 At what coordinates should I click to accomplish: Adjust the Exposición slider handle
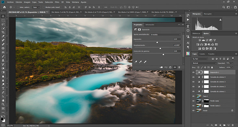[x=157, y=42]
